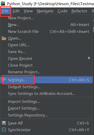Image resolution: width=94 pixels, height=135 pixels.
Task: Open the File menu
Action: [x=5, y=11]
